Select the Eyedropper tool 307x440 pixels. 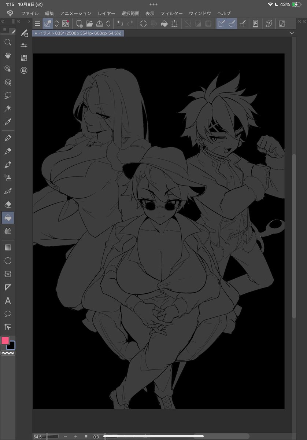pos(8,122)
